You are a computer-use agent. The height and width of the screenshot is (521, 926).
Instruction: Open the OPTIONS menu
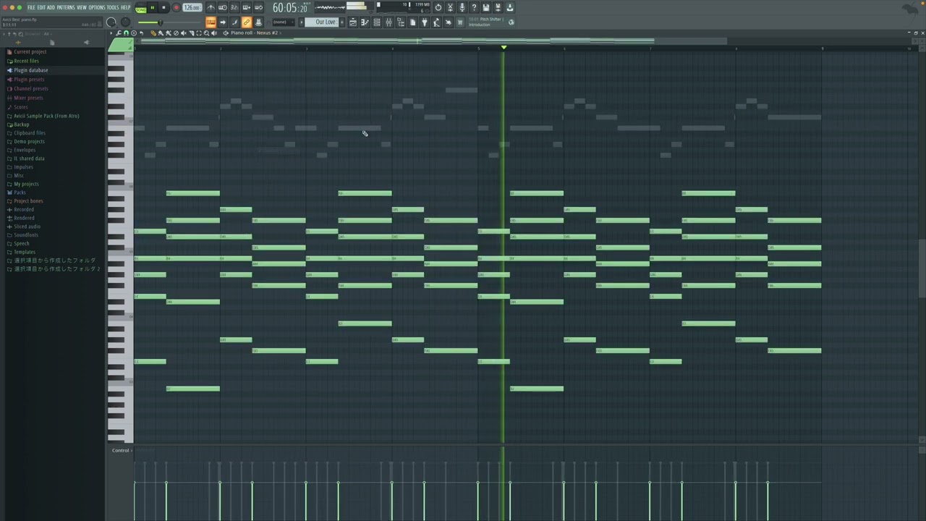97,7
